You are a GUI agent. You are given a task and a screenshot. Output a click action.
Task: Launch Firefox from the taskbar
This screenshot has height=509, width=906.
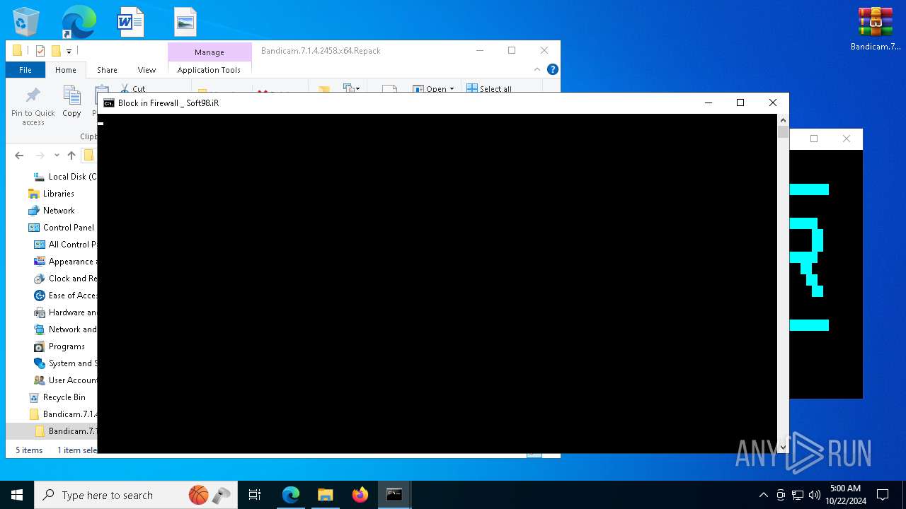click(360, 495)
